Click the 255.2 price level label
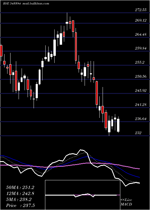 139,62
